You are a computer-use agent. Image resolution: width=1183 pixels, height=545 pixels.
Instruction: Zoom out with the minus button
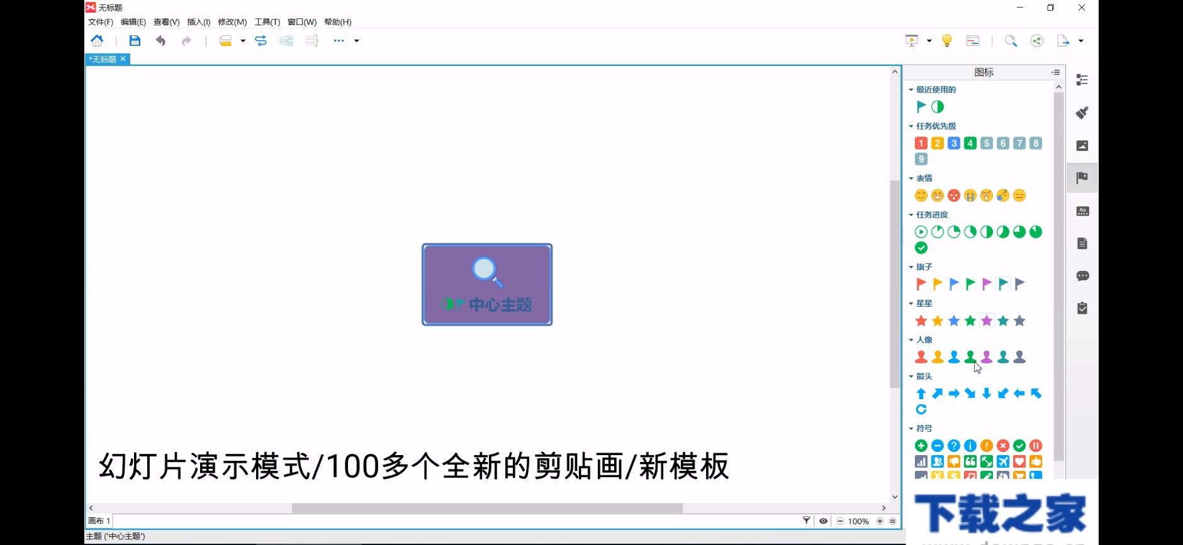pyautogui.click(x=840, y=521)
